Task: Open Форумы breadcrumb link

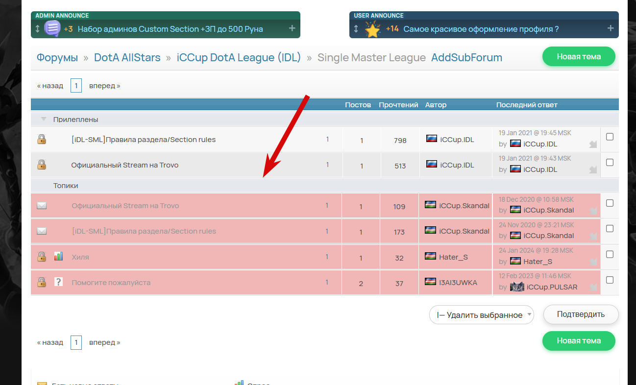Action: 57,58
